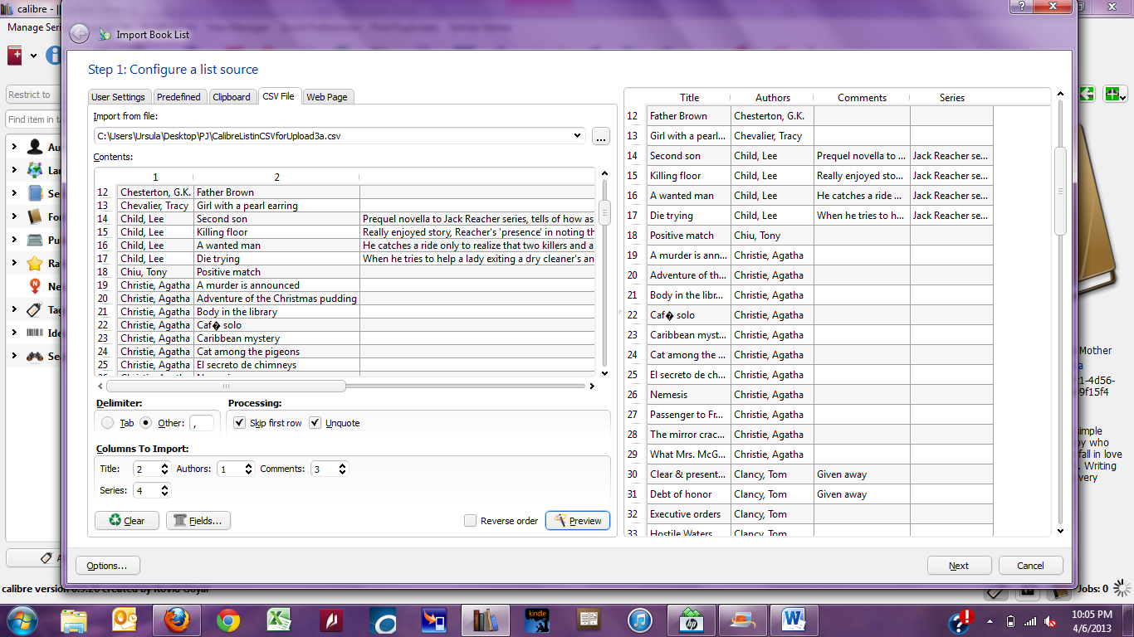This screenshot has width=1134, height=637.
Task: Switch to the Predefined tab
Action: 179,97
